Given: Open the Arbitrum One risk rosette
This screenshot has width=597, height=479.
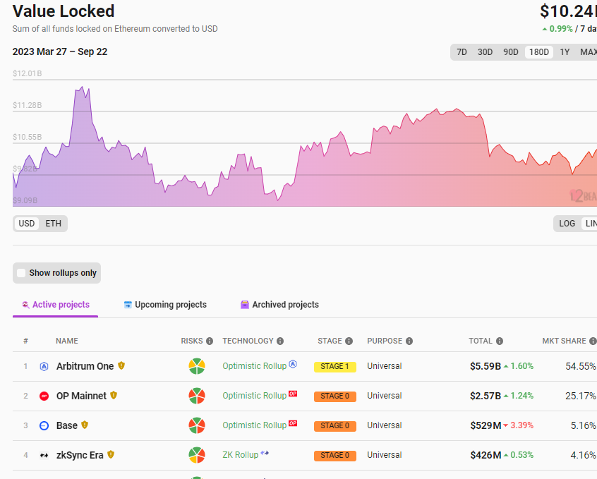Looking at the screenshot, I should 197,366.
